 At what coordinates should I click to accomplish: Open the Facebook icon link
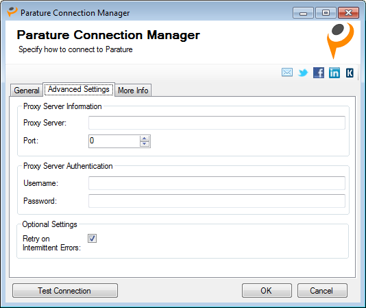319,73
